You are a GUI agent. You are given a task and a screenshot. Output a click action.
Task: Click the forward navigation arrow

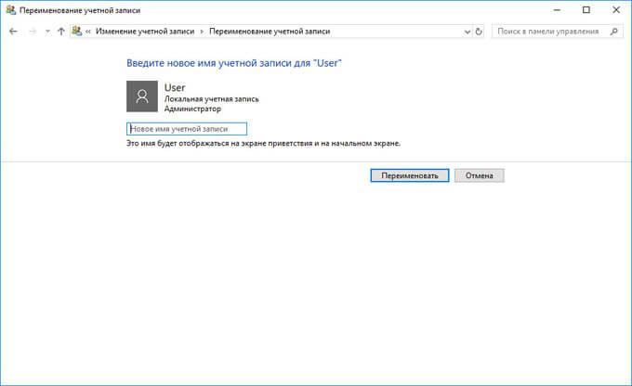click(x=33, y=32)
